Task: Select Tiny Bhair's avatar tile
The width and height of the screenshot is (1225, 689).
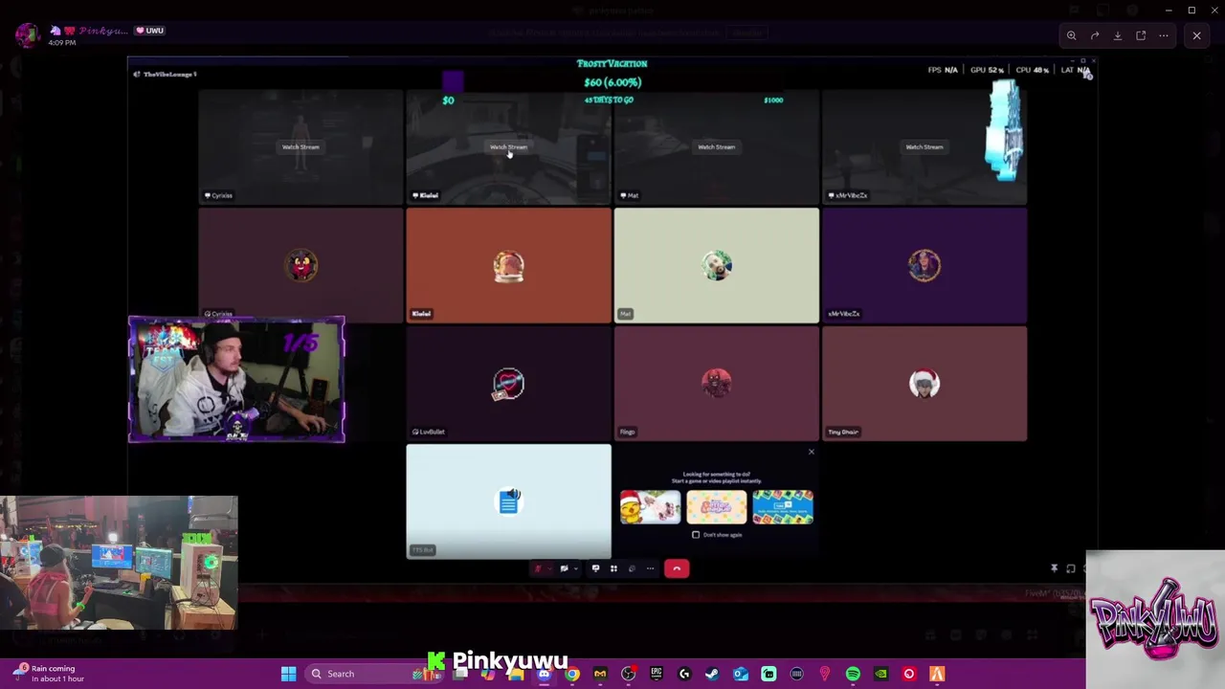Action: 924,384
